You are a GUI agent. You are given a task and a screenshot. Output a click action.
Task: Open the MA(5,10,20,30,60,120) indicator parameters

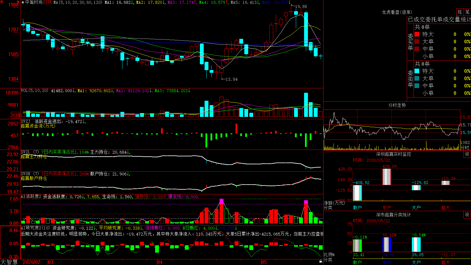tap(78, 2)
